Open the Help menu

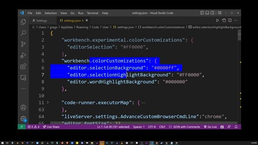point(105,13)
